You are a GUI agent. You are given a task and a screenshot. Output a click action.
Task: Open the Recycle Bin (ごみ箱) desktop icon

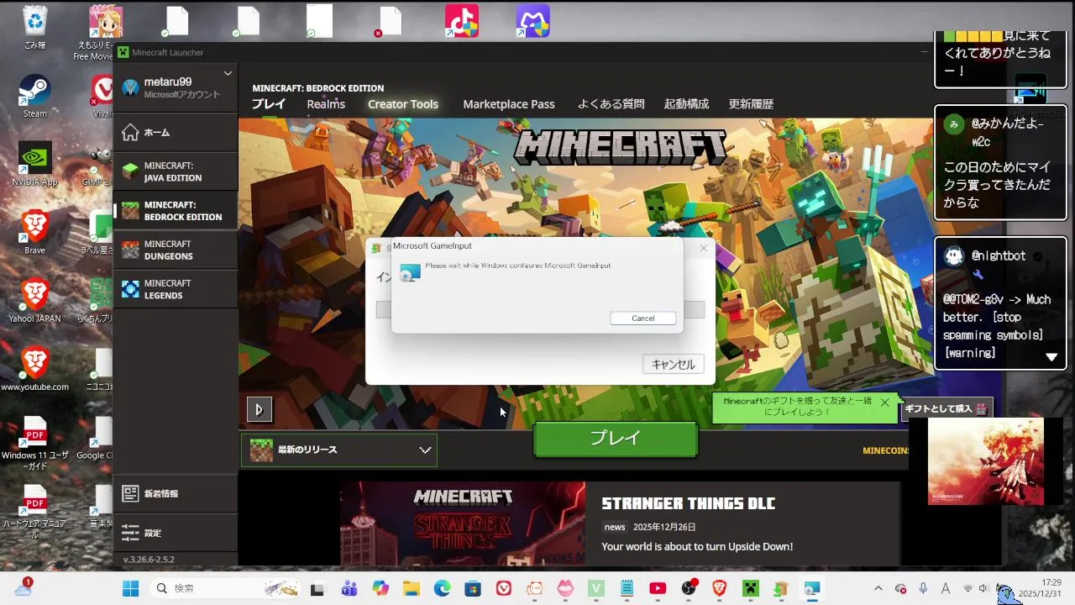pyautogui.click(x=35, y=28)
